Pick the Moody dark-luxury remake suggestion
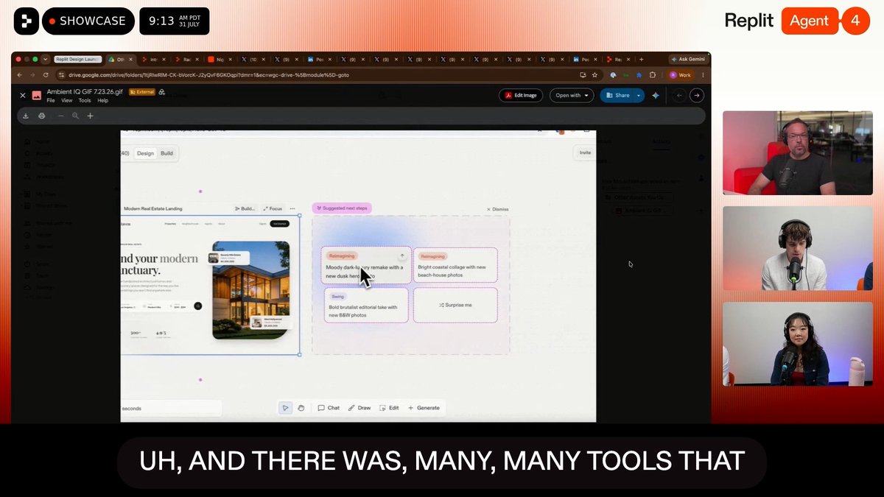The width and height of the screenshot is (884, 497). (366, 264)
